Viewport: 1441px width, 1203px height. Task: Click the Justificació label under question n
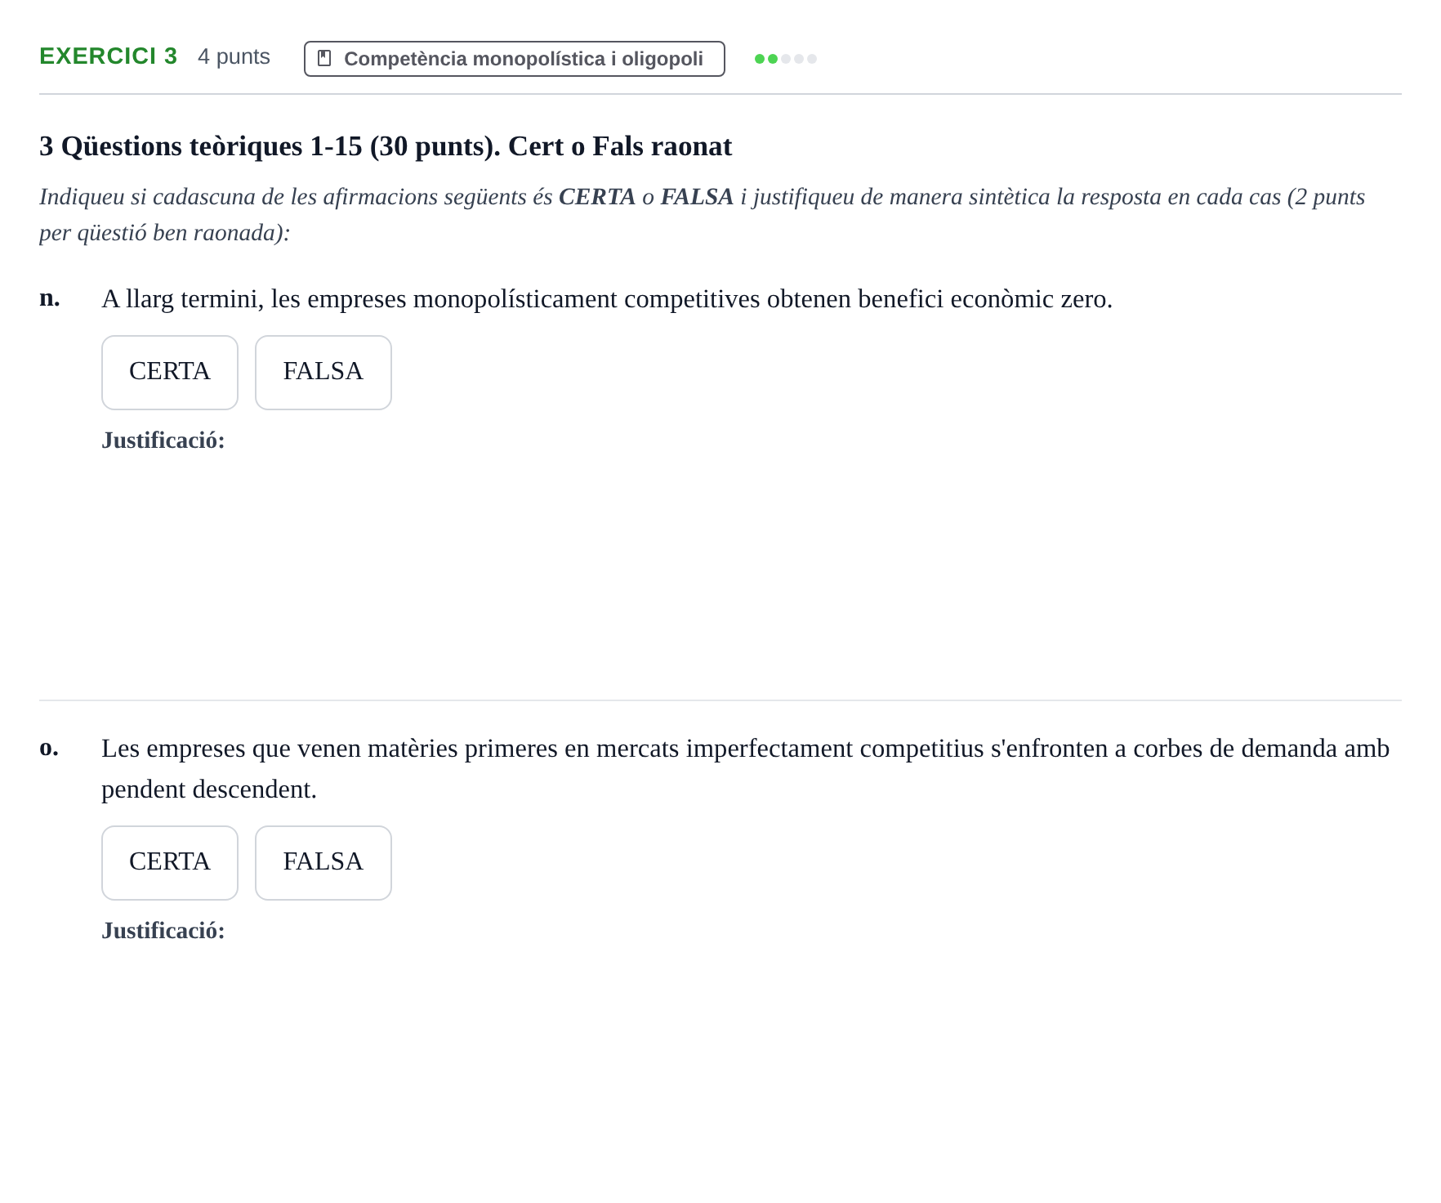pos(163,441)
